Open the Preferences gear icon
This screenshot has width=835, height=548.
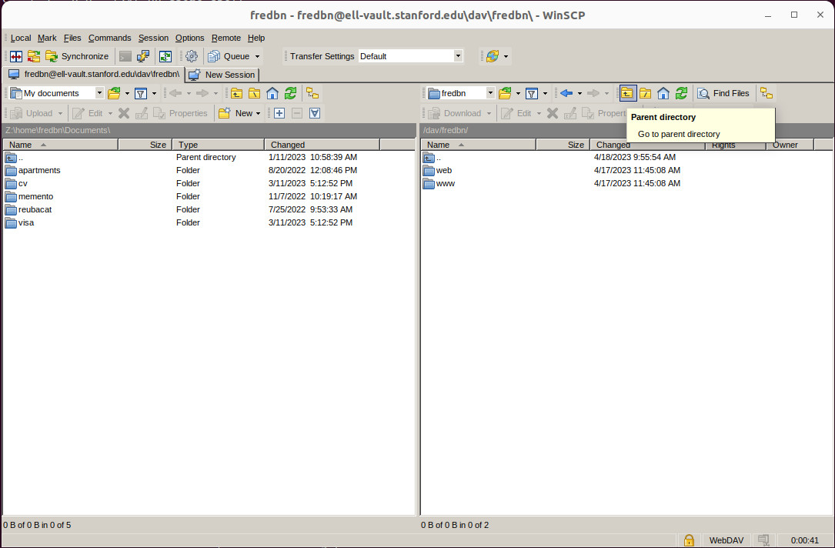192,56
